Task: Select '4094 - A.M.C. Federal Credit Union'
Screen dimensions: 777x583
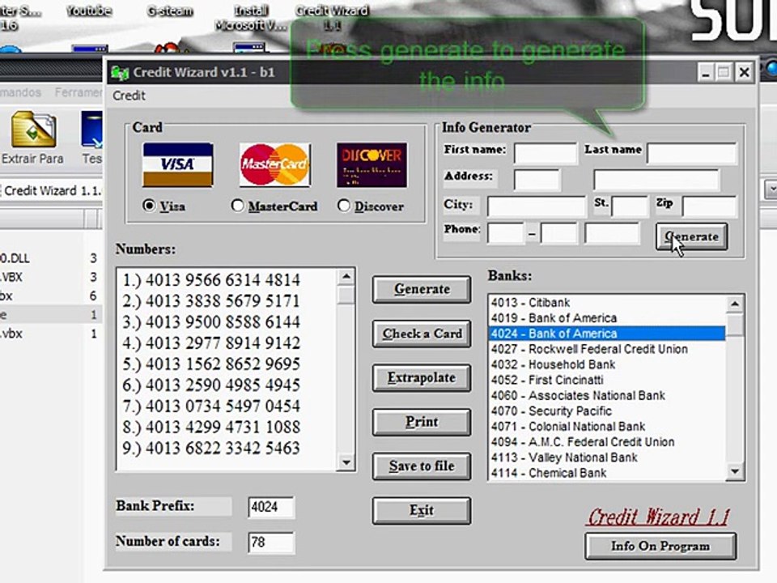Action: tap(606, 442)
